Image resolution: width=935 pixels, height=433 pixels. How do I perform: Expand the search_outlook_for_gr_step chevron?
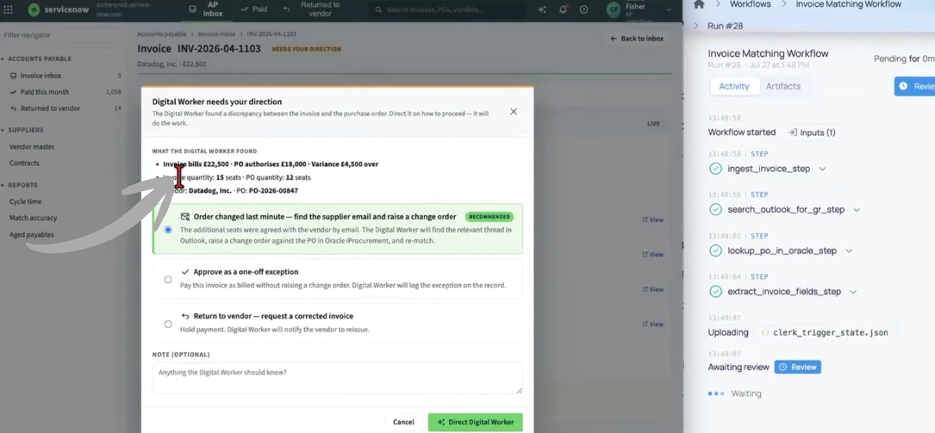click(x=857, y=210)
